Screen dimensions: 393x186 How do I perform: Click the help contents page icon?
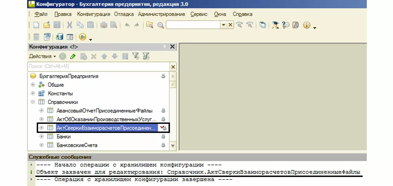point(296,25)
